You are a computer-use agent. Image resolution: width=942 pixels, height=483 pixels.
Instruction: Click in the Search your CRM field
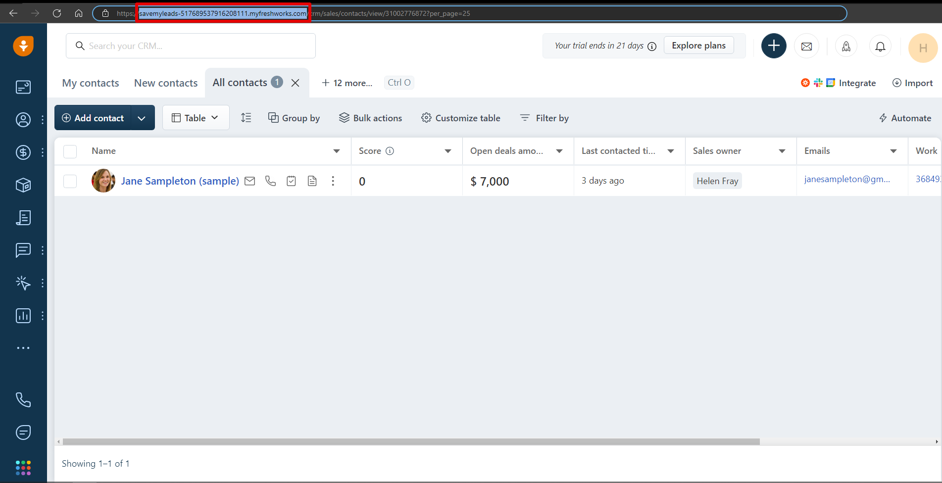tap(191, 46)
